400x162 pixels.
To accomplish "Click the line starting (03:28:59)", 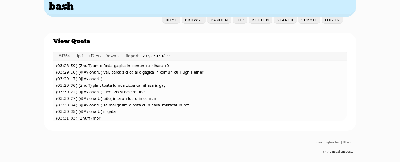I will [x=112, y=66].
